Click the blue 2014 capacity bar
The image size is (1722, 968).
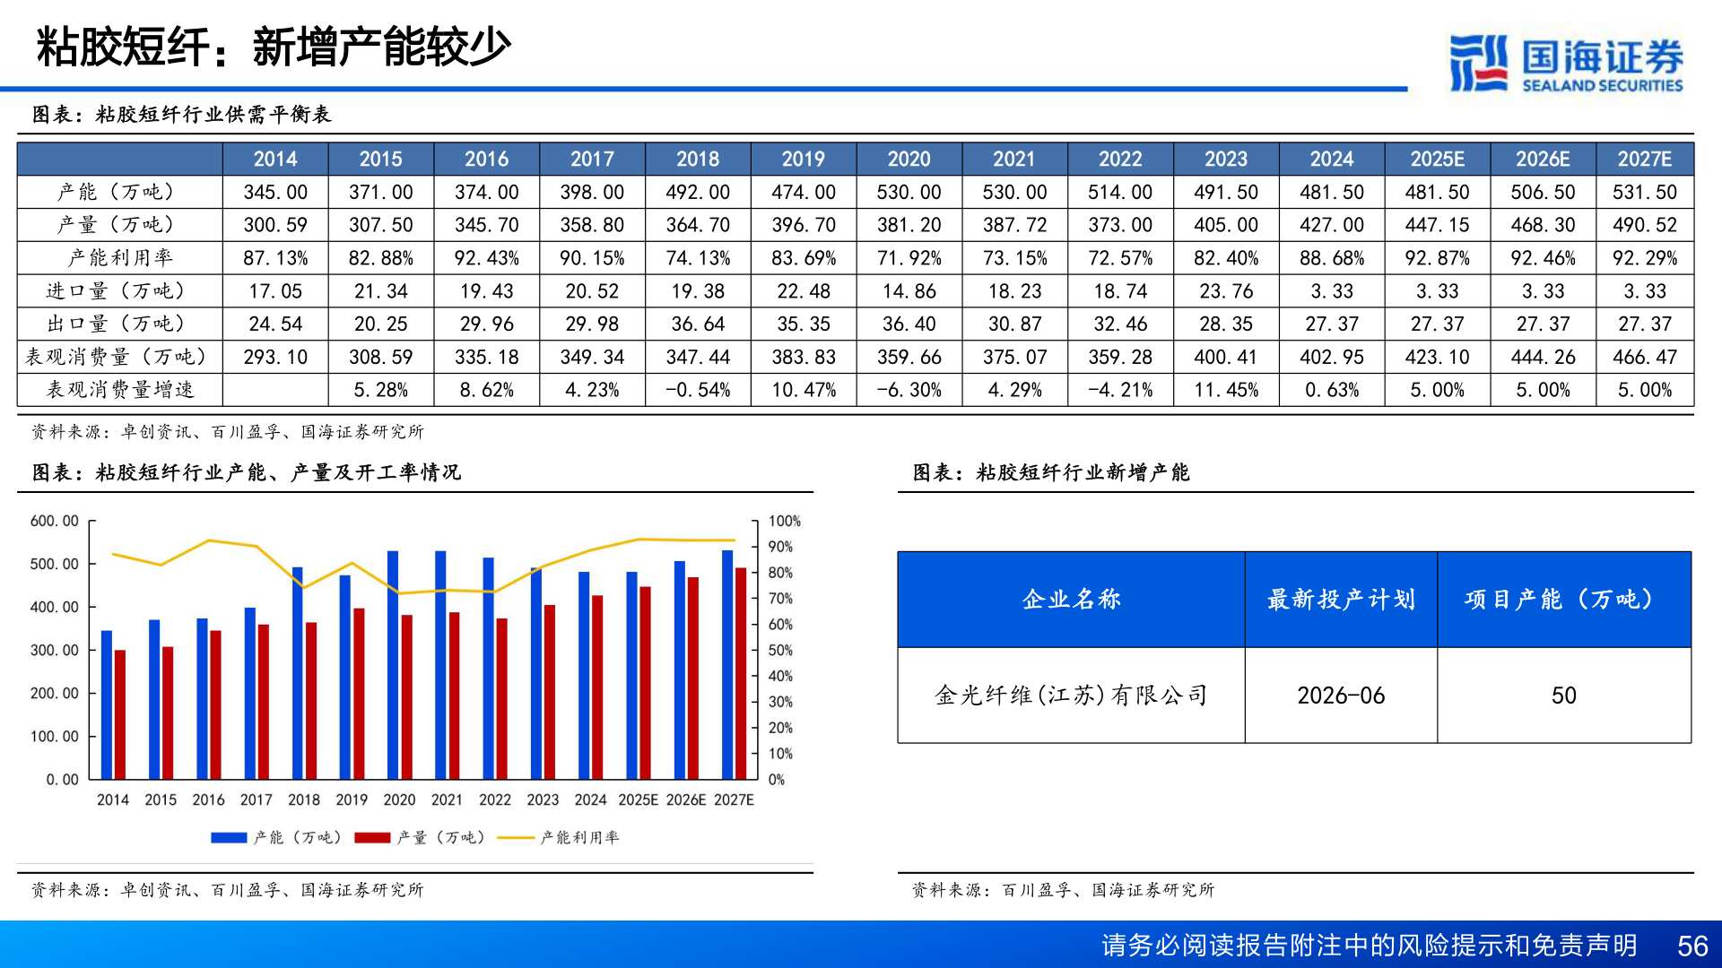(107, 704)
